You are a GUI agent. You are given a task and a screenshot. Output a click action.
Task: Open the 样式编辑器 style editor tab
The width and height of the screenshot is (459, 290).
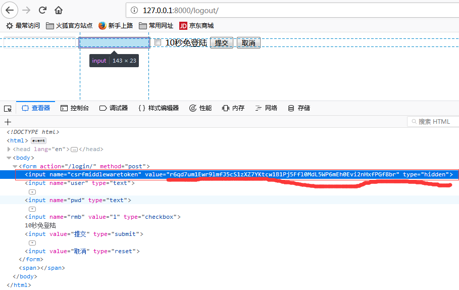point(159,108)
